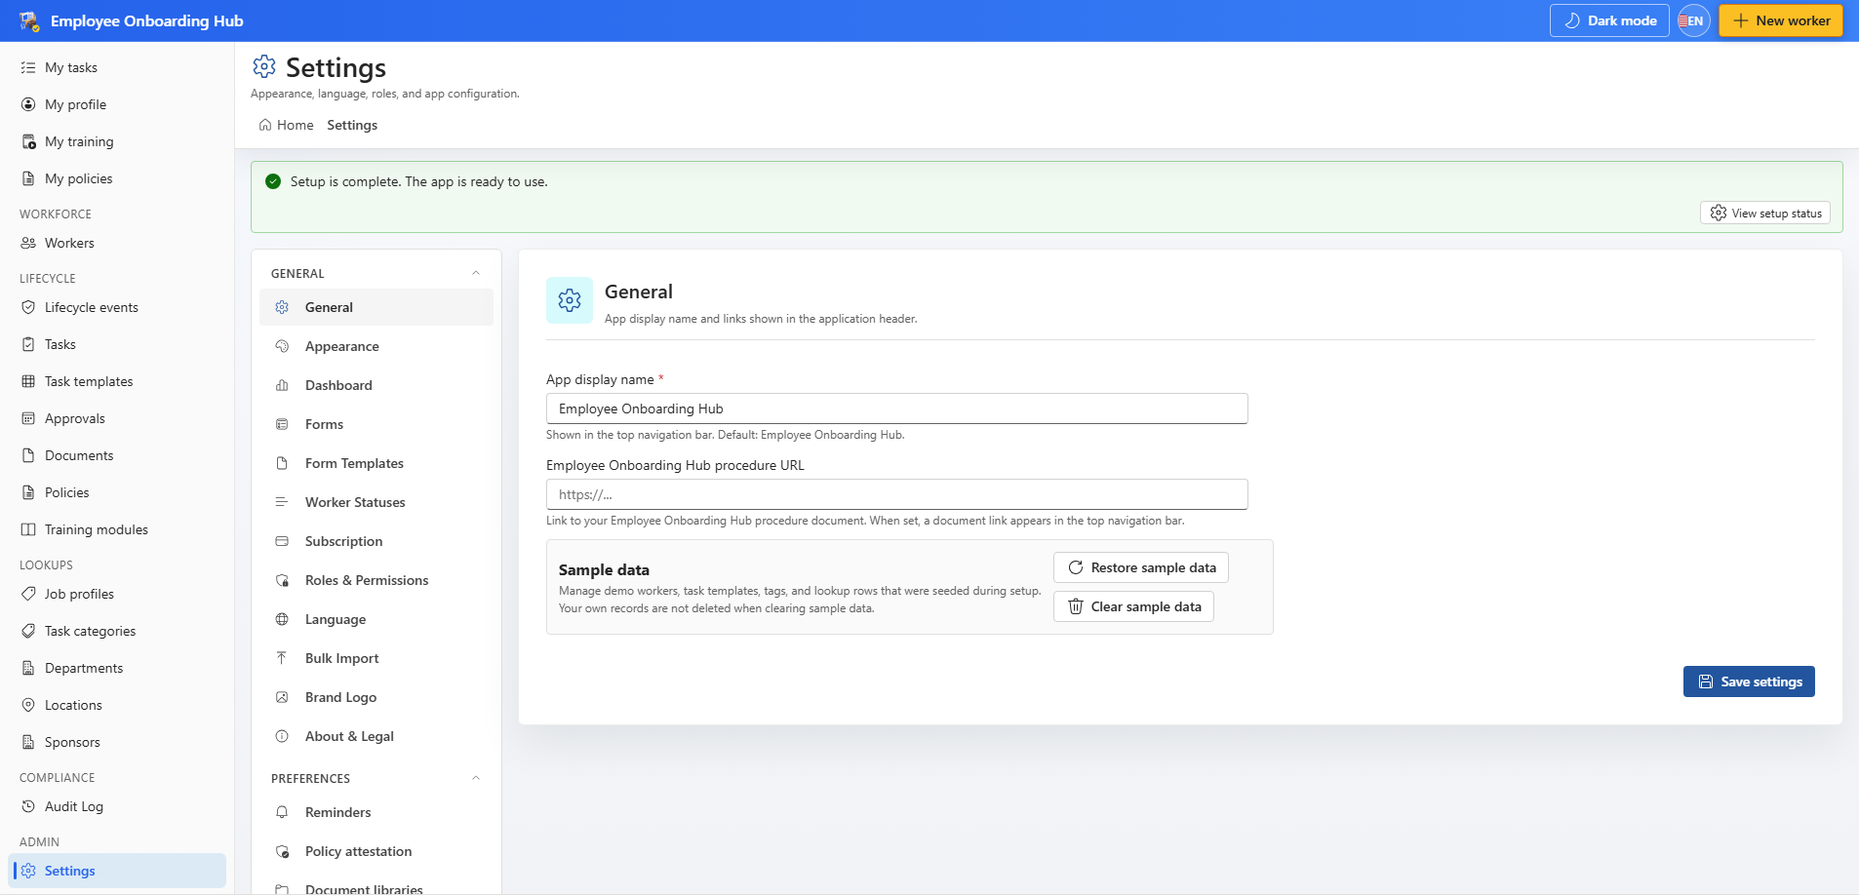
Task: Click the Workers people icon
Action: click(28, 243)
